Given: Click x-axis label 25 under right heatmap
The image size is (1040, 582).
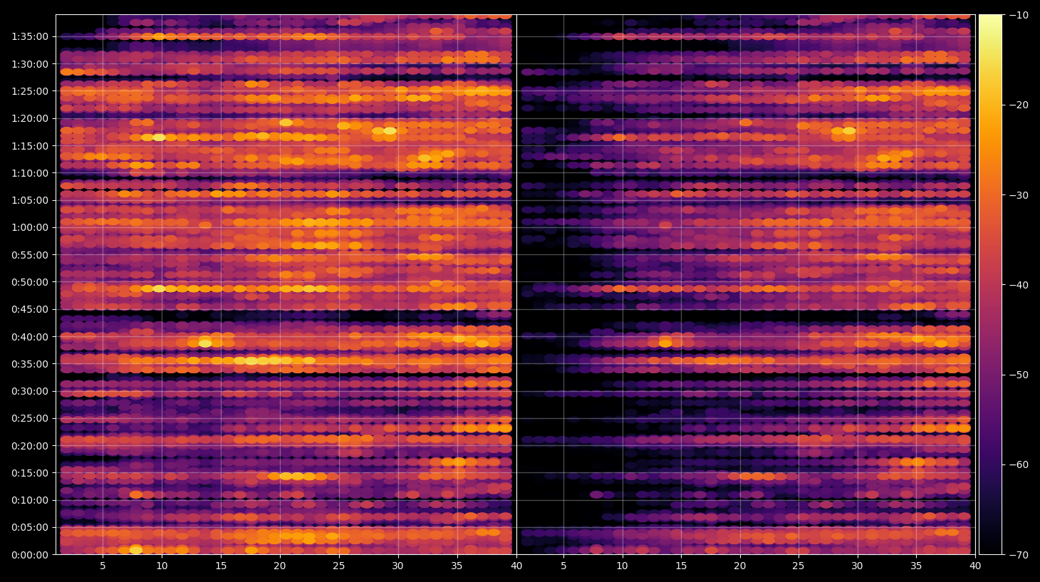Looking at the screenshot, I should coord(799,566).
